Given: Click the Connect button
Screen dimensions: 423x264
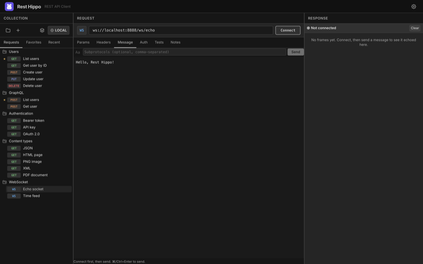Looking at the screenshot, I should (288, 31).
